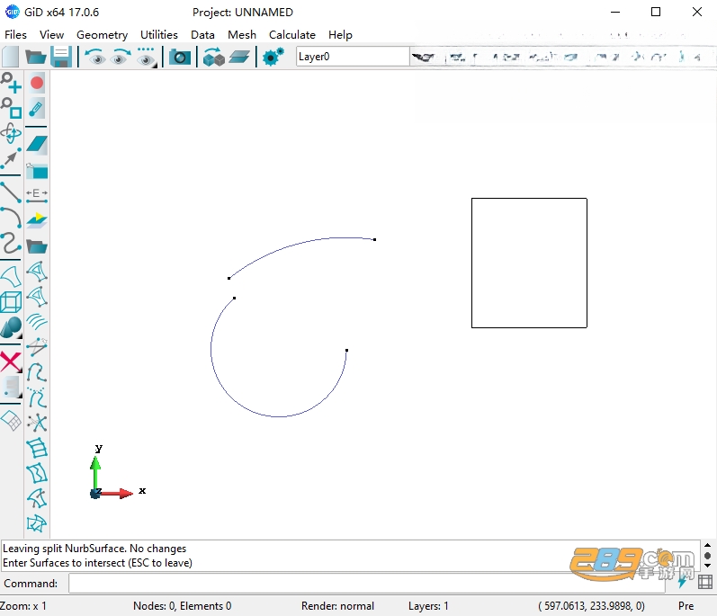
Task: Select the Zoom In magnifier tool
Action: (x=11, y=83)
